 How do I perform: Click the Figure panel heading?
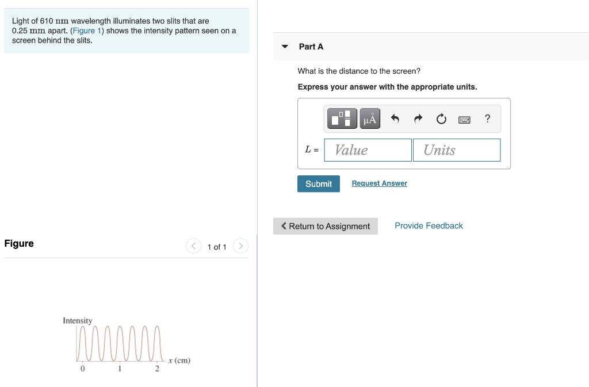(19, 244)
